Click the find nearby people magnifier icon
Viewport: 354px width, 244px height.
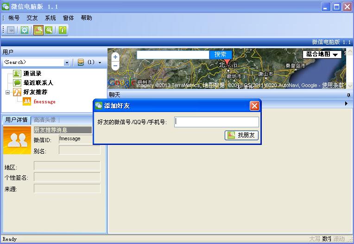[x=49, y=30]
